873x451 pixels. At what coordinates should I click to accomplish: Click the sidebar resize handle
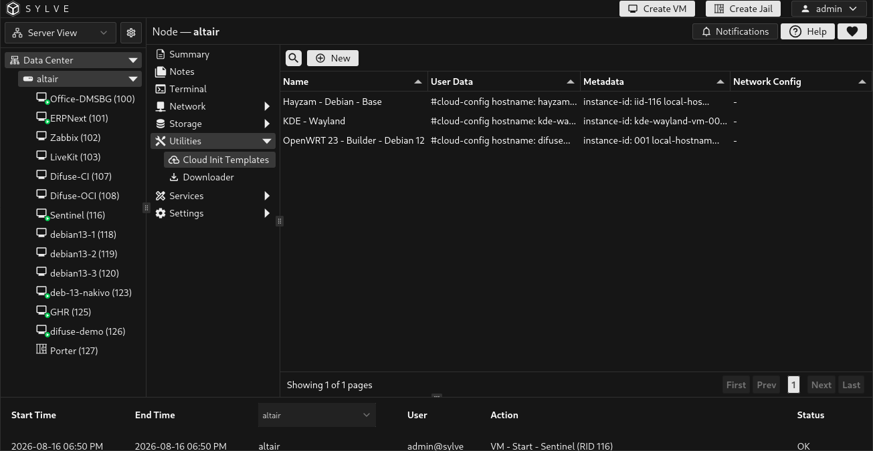click(x=146, y=208)
